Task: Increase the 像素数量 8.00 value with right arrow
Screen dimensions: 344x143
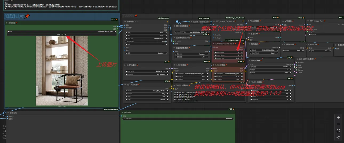Action: click(207, 57)
